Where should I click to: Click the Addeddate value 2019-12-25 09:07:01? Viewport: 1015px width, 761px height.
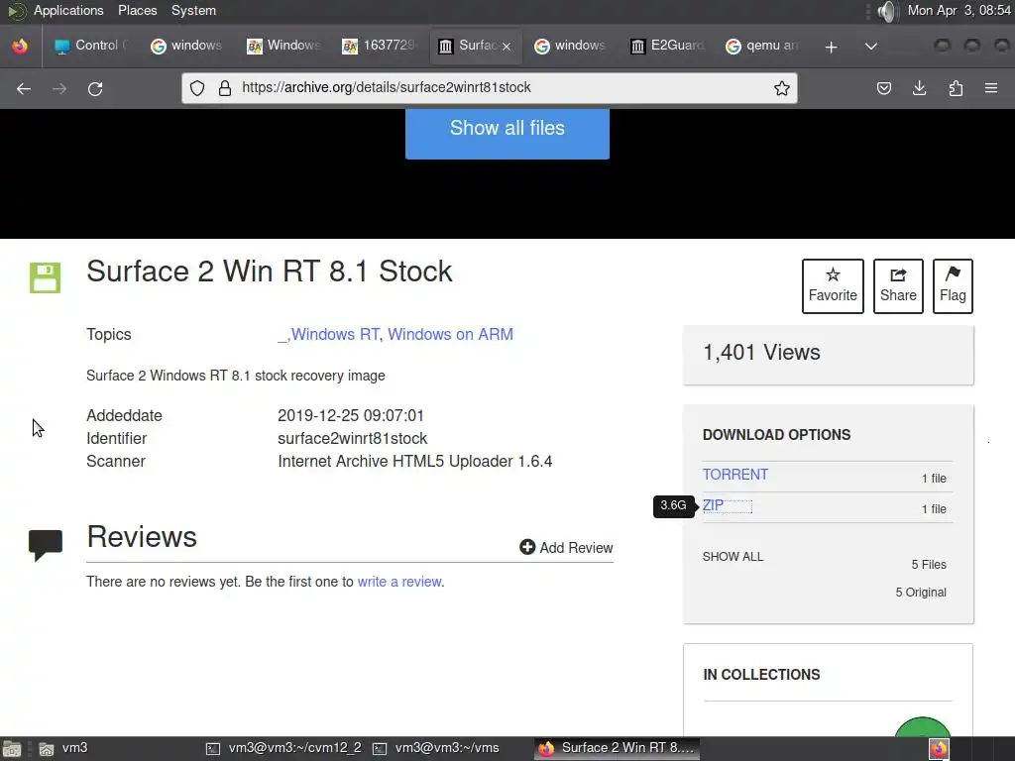pyautogui.click(x=350, y=415)
